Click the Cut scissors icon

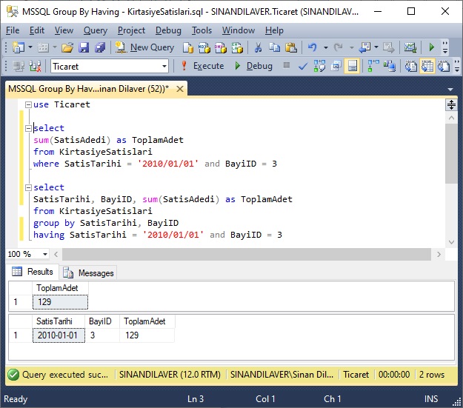pyautogui.click(x=258, y=47)
